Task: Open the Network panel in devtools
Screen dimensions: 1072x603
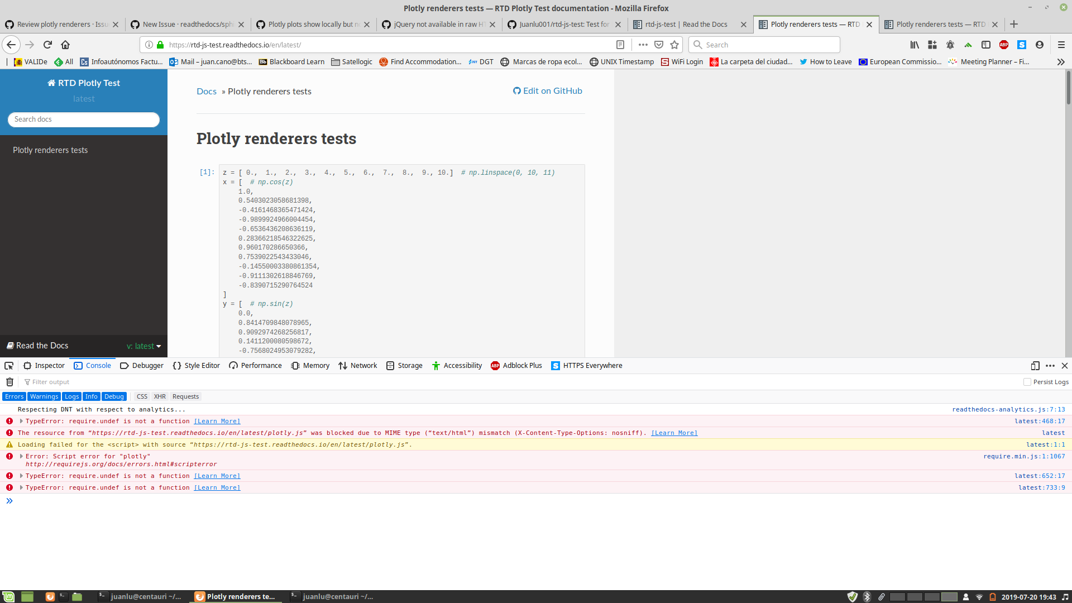Action: [357, 366]
